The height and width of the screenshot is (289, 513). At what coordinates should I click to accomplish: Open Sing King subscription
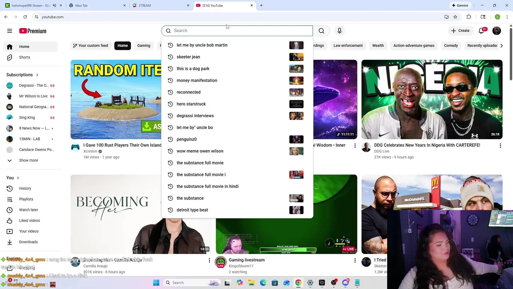31,118
